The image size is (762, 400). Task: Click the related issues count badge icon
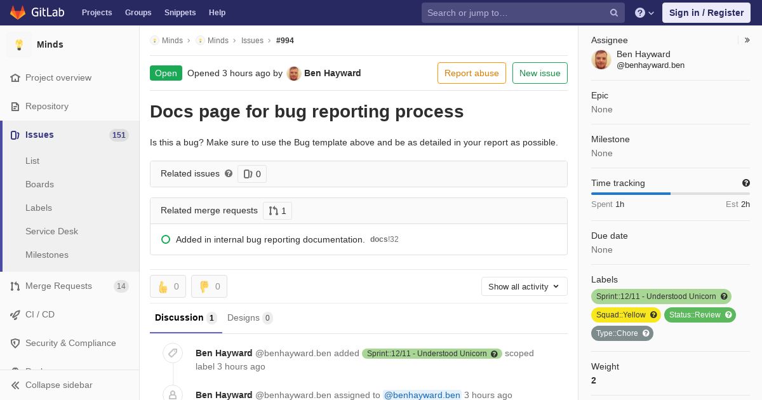[248, 174]
